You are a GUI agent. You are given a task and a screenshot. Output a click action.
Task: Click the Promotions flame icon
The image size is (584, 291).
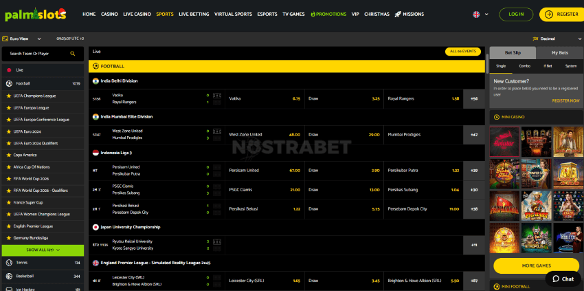[x=313, y=14]
